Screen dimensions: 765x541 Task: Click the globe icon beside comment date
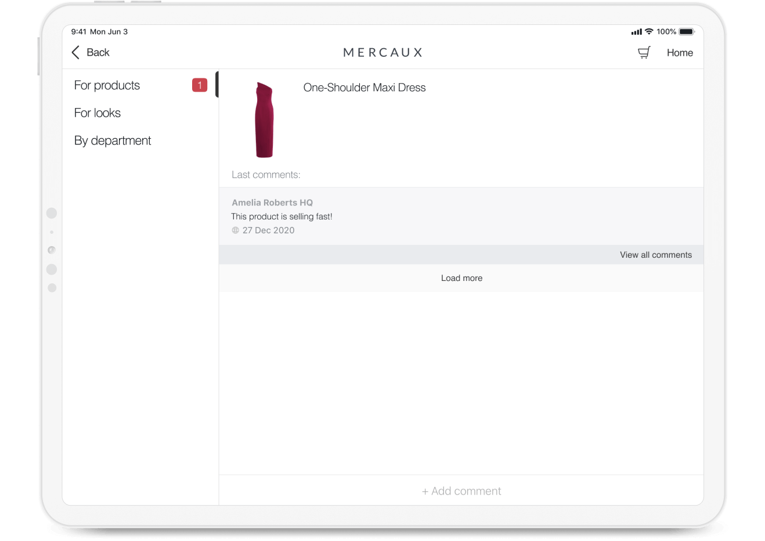coord(236,230)
